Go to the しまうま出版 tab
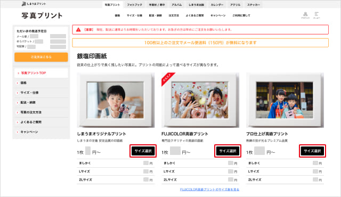The width and height of the screenshot is (341, 197). (x=196, y=5)
